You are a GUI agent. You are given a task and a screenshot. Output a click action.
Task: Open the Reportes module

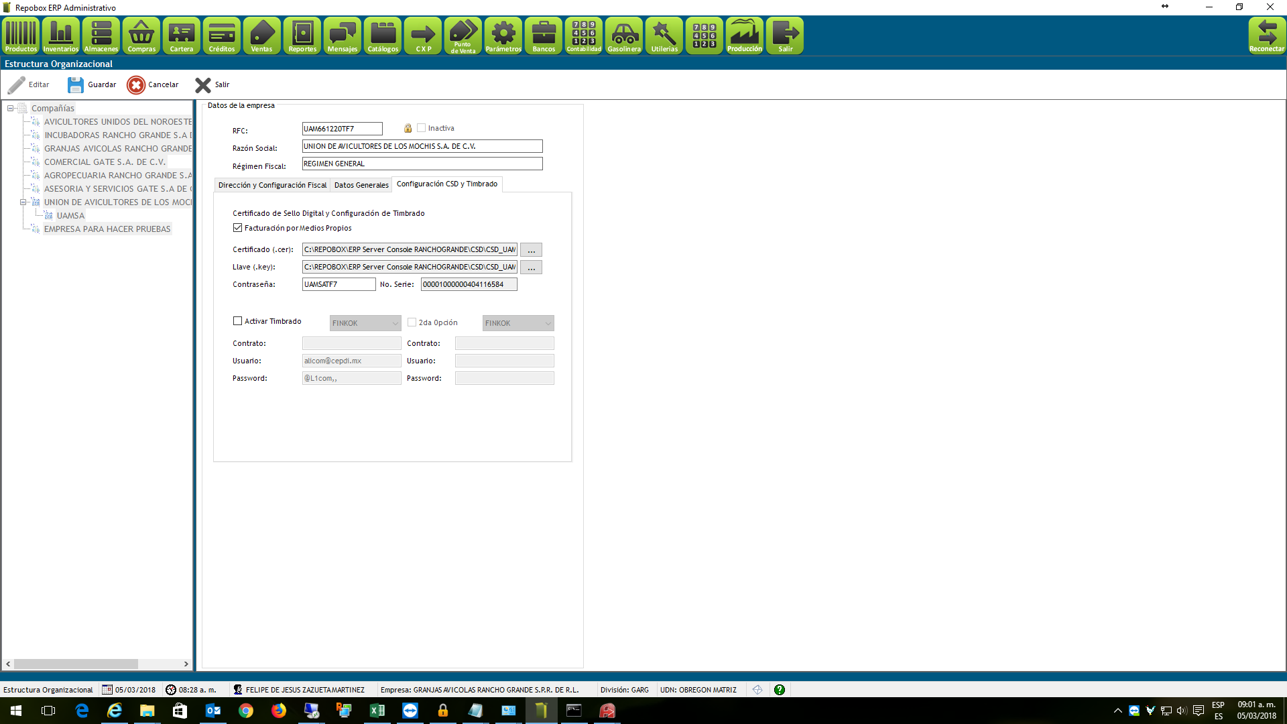point(302,36)
